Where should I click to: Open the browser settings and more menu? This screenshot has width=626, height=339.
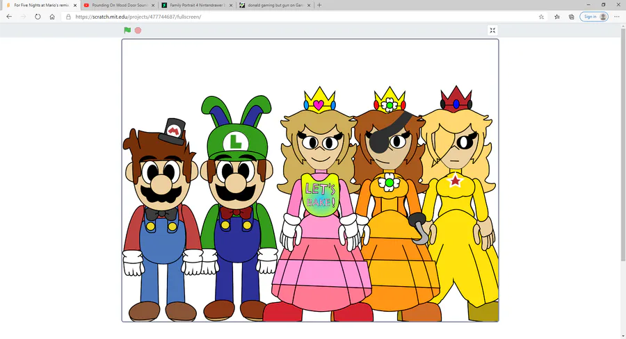click(617, 17)
